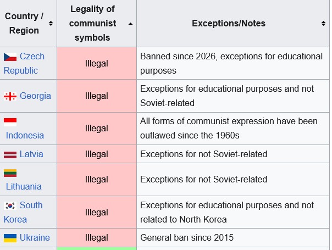This screenshot has height=250, width=332.
Task: Click the Ukraine flag icon
Action: tap(10, 238)
